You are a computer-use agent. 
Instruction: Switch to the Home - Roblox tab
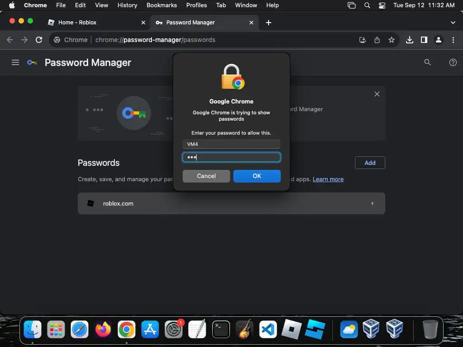click(x=96, y=23)
